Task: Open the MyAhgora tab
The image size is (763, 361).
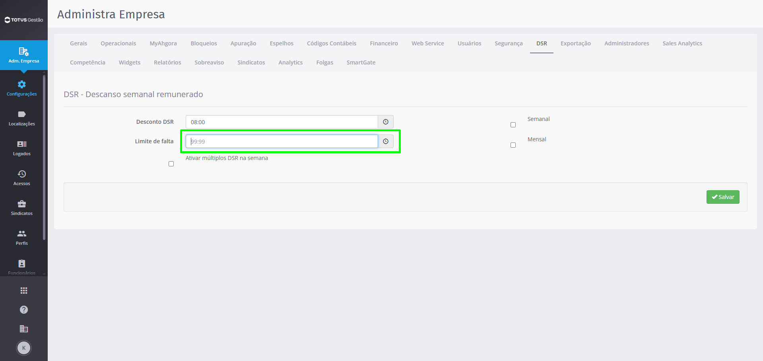Action: click(x=163, y=43)
